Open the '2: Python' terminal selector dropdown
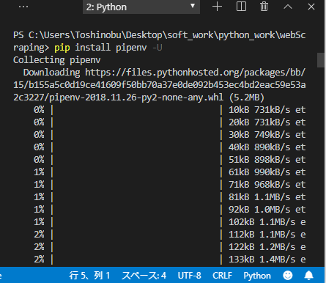The height and width of the screenshot is (283, 326). (x=141, y=7)
